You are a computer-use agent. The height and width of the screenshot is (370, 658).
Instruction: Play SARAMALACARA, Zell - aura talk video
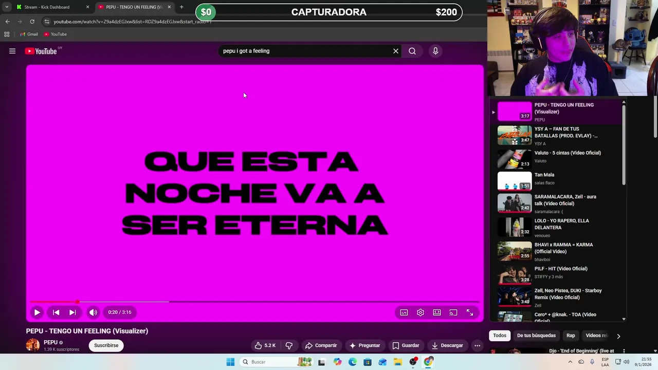click(x=555, y=203)
